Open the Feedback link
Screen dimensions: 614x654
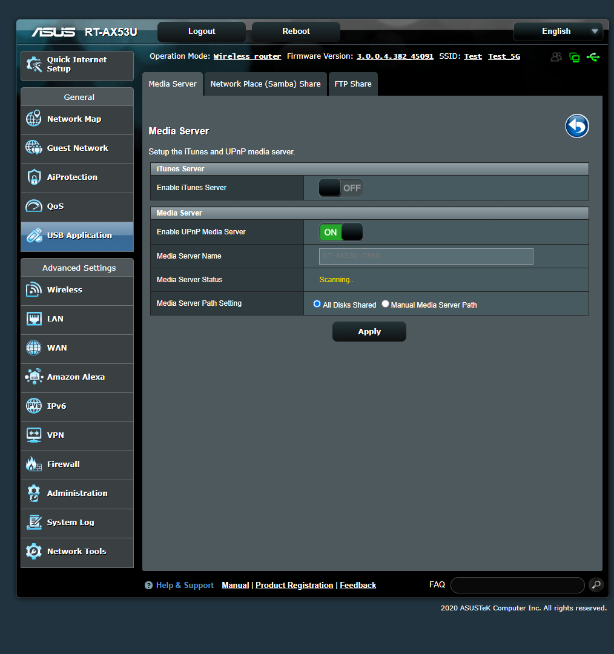point(358,585)
